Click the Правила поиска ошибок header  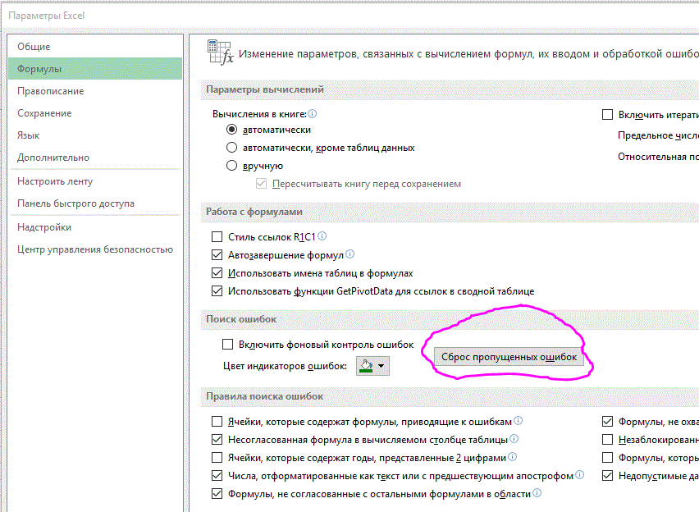click(x=265, y=396)
